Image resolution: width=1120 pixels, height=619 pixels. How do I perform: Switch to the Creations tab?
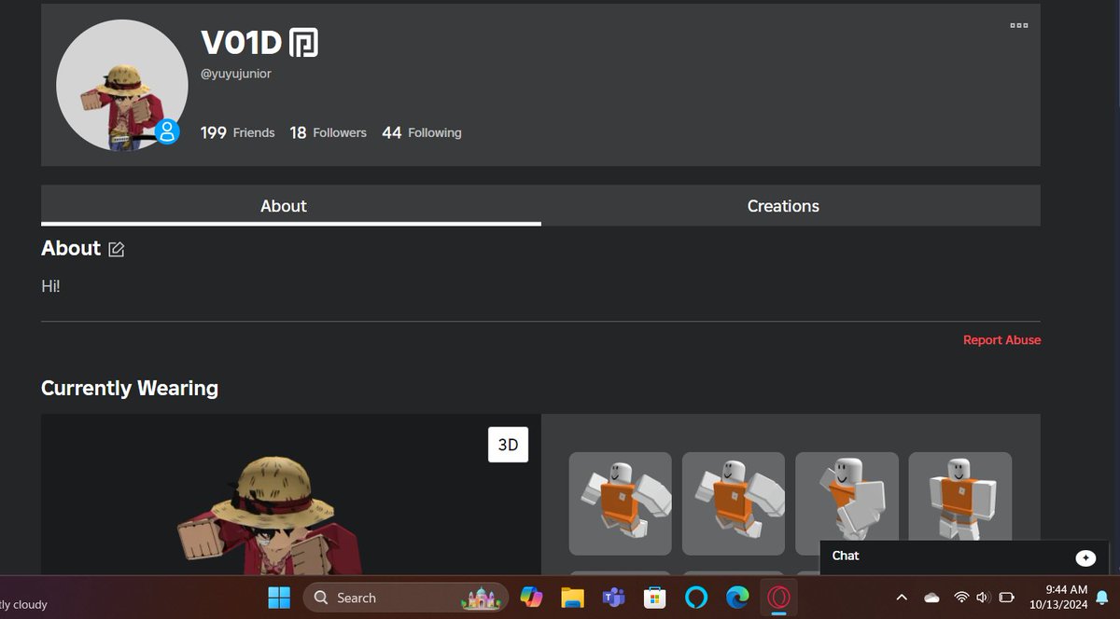791,206
